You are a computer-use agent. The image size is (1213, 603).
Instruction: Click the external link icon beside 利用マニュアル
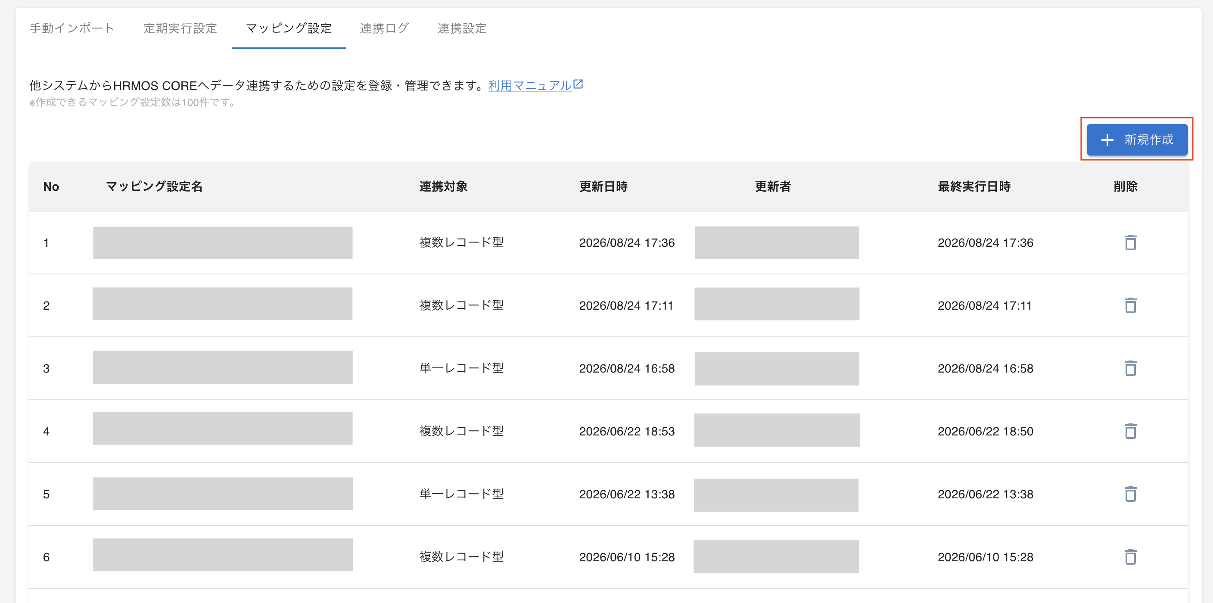[578, 84]
